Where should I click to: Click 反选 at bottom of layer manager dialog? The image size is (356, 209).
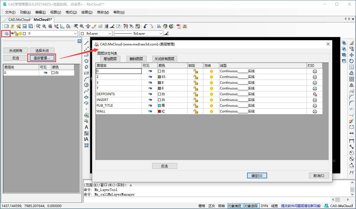pos(165,166)
